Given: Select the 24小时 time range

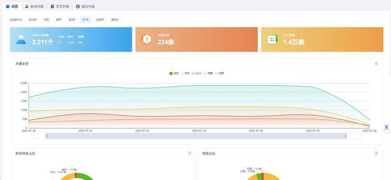Looking at the screenshot, I should 32,19.
